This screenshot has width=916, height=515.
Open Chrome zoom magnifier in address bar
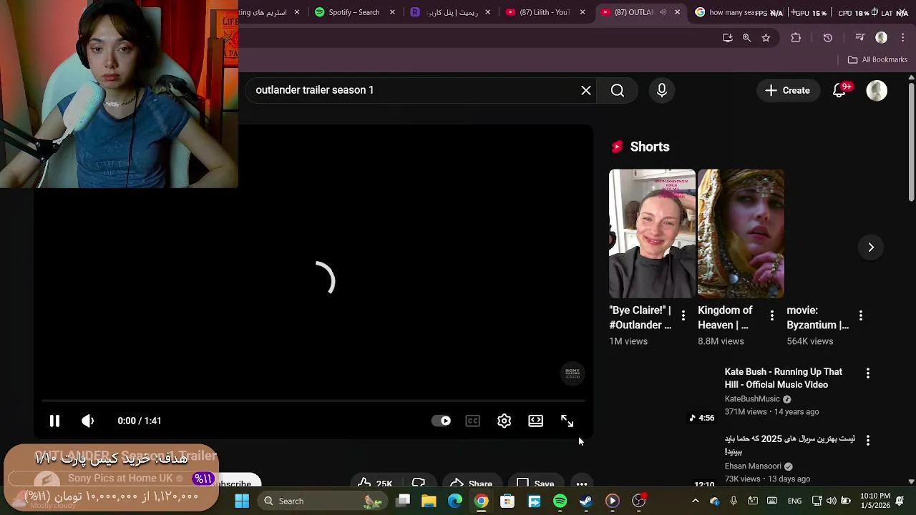click(746, 38)
